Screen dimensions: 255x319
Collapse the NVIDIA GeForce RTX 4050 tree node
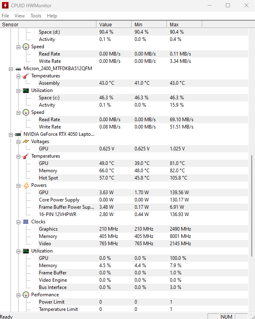(x=11, y=134)
